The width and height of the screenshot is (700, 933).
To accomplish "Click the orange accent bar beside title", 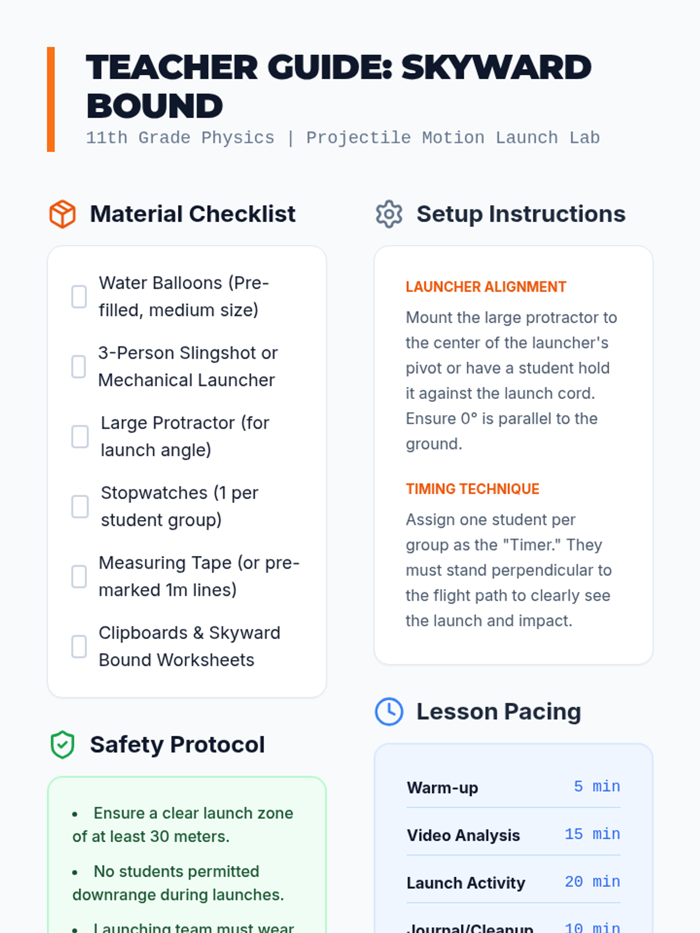I will pyautogui.click(x=51, y=99).
